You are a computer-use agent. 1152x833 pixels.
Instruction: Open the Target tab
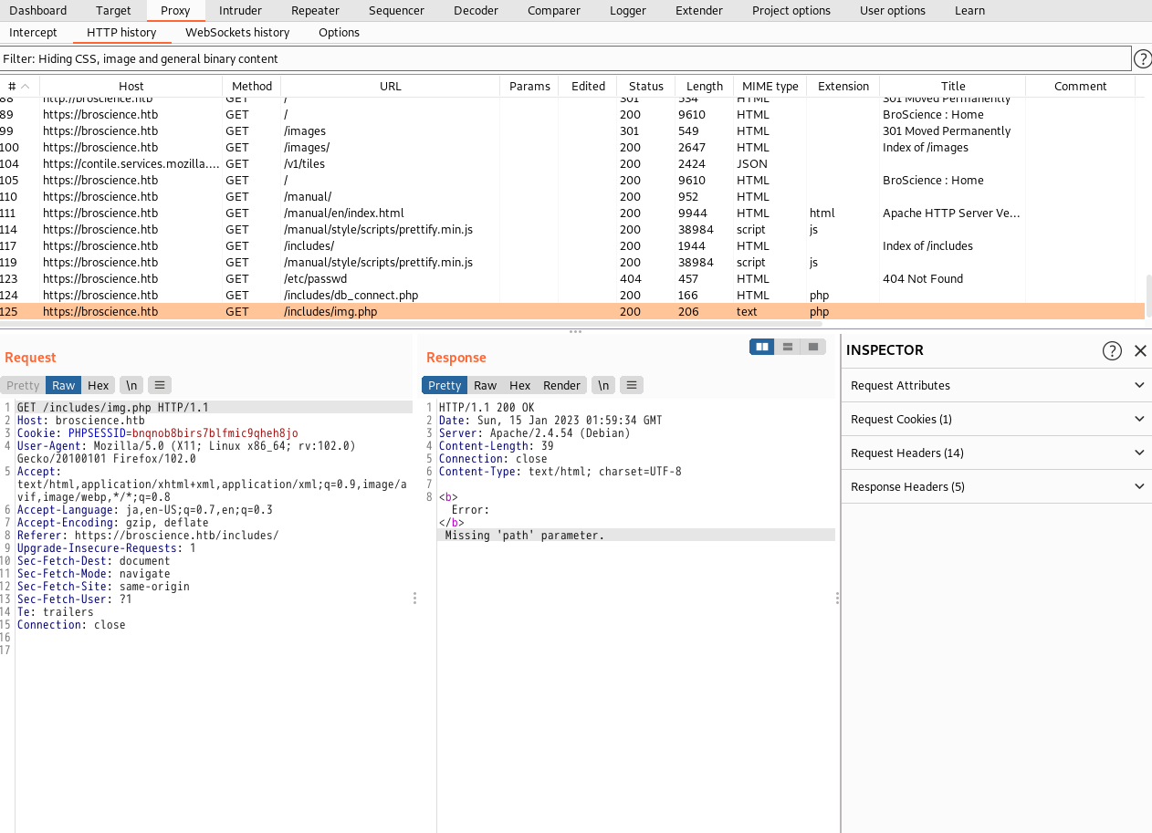tap(113, 10)
